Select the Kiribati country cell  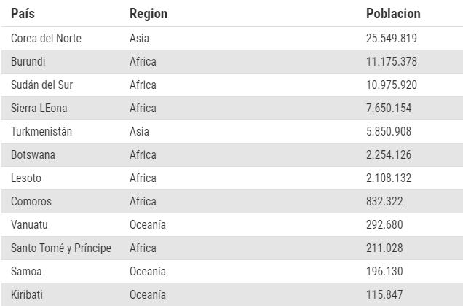point(27,294)
